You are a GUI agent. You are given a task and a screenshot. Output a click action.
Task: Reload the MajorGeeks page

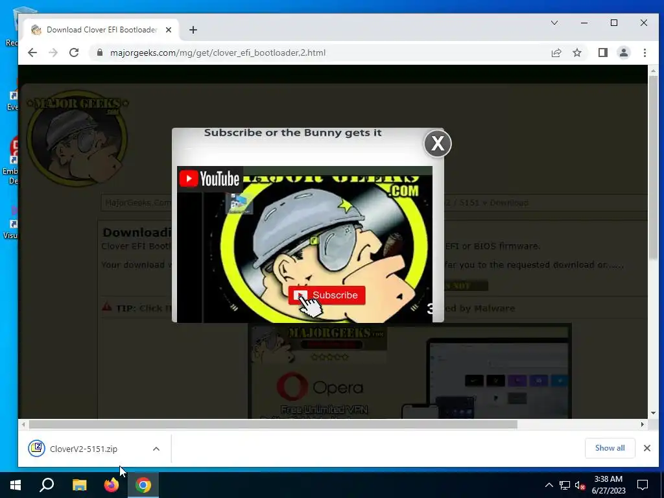[x=74, y=53]
